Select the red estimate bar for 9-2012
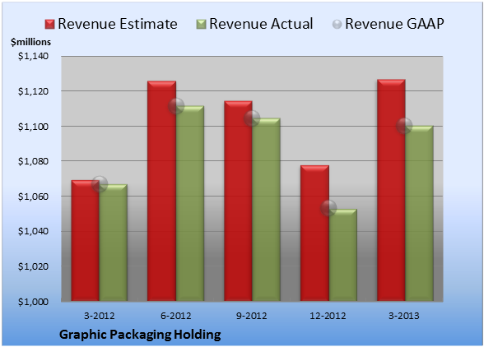The height and width of the screenshot is (347, 484). (238, 201)
